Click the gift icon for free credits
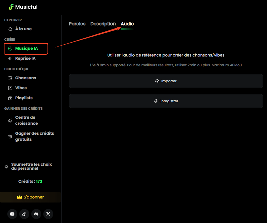 (10, 136)
